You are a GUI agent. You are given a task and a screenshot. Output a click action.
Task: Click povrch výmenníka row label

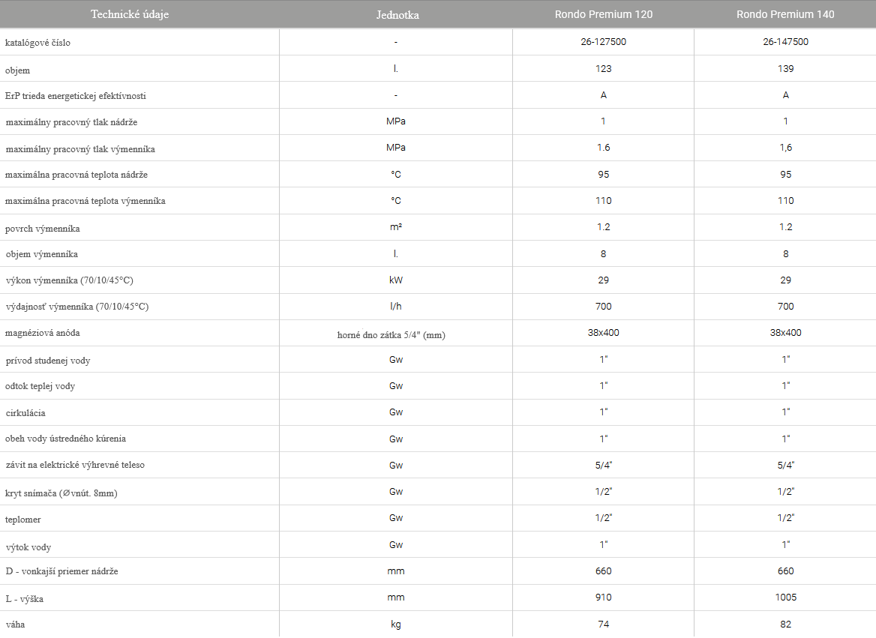coord(43,229)
